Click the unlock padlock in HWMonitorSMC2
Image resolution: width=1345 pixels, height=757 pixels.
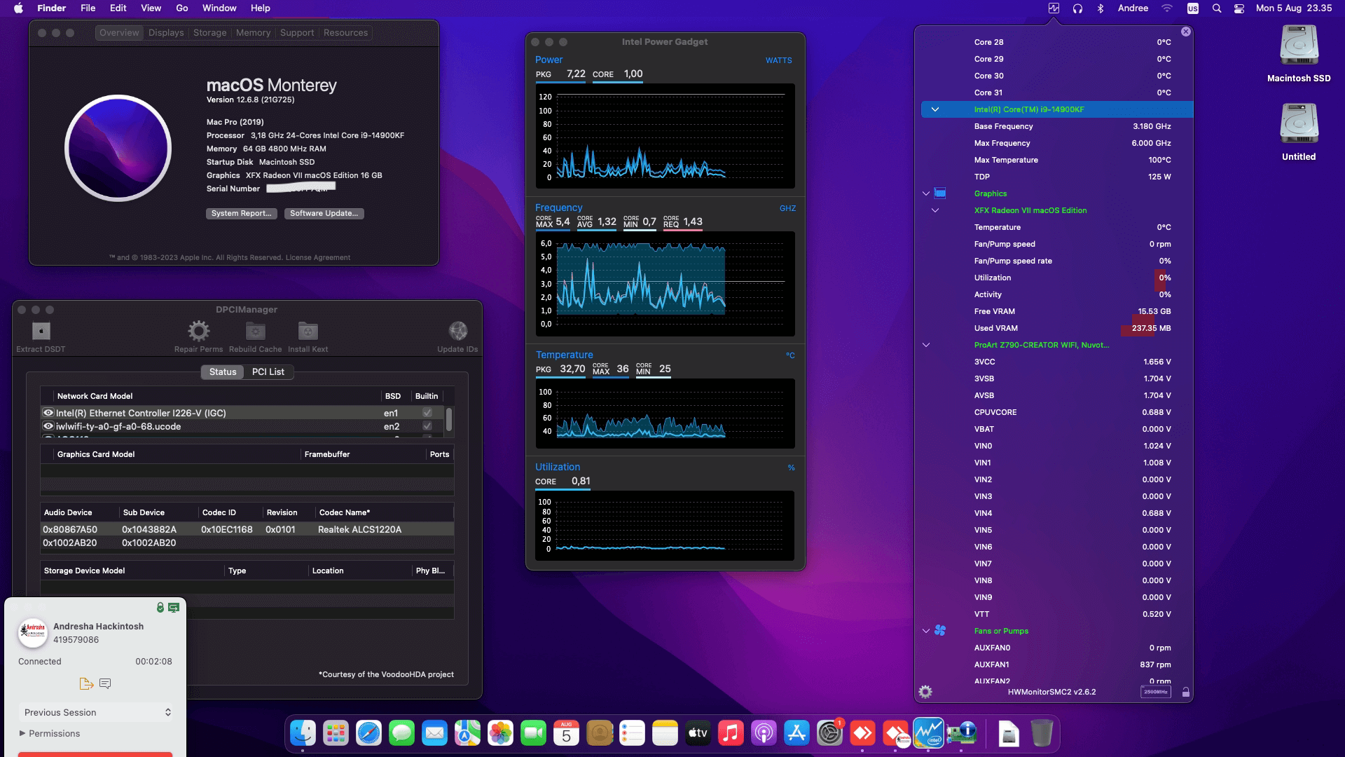point(1186,692)
